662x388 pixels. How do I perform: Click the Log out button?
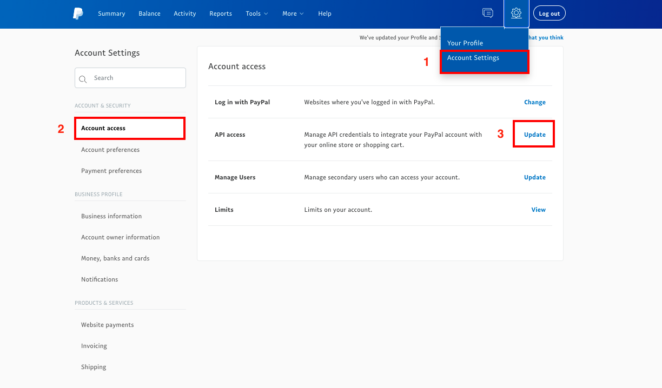[x=550, y=14]
